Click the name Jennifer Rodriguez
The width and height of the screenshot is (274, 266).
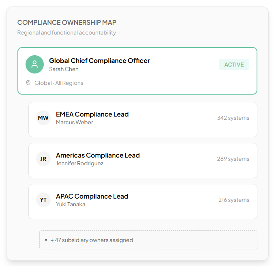tap(79, 163)
